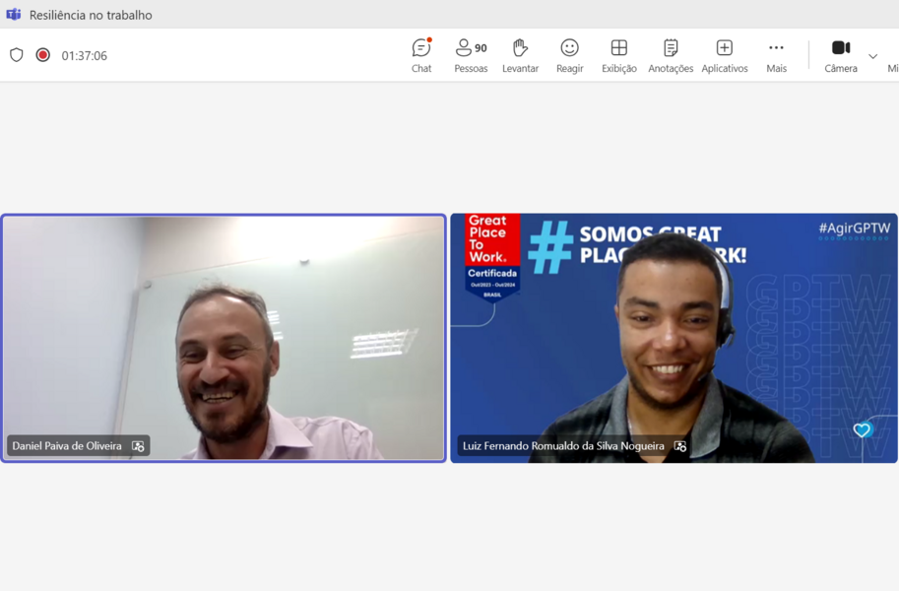Viewport: 899px width, 591px height.
Task: Click icon beside Daniel's name label
Action: tap(138, 446)
